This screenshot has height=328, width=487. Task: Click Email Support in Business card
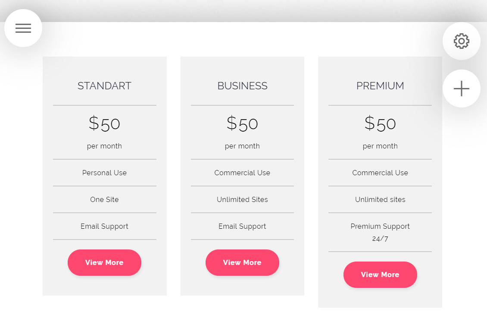242,226
